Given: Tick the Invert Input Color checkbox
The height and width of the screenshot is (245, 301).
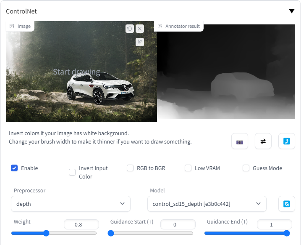Looking at the screenshot, I should 72,172.
